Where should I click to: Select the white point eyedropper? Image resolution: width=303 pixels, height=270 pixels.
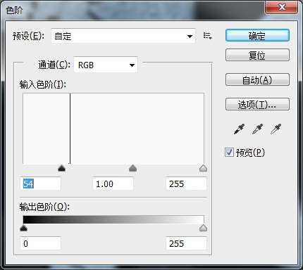(276, 129)
